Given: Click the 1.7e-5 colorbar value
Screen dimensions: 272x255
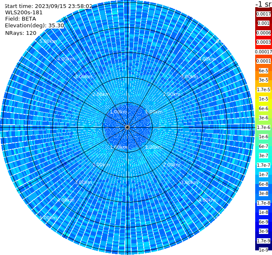Looking at the screenshot, I should click(x=264, y=89).
